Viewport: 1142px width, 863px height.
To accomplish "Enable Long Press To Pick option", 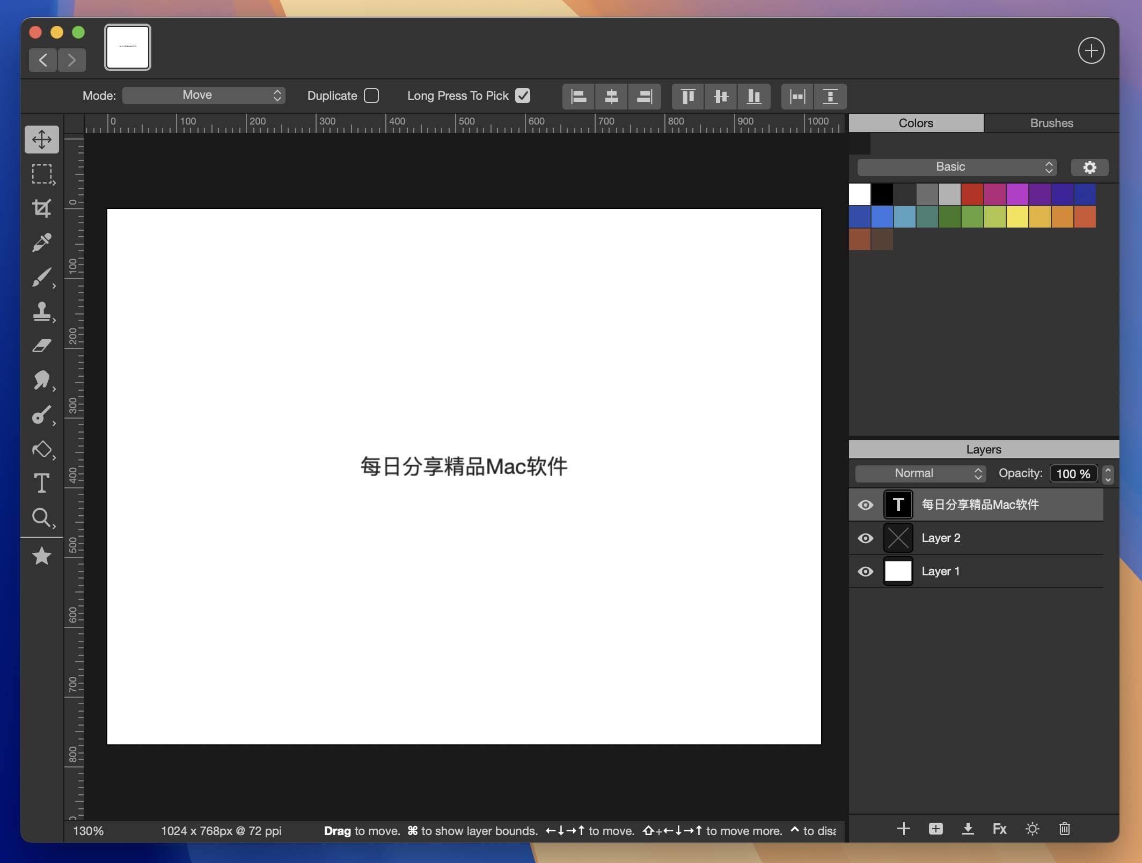I will point(524,95).
